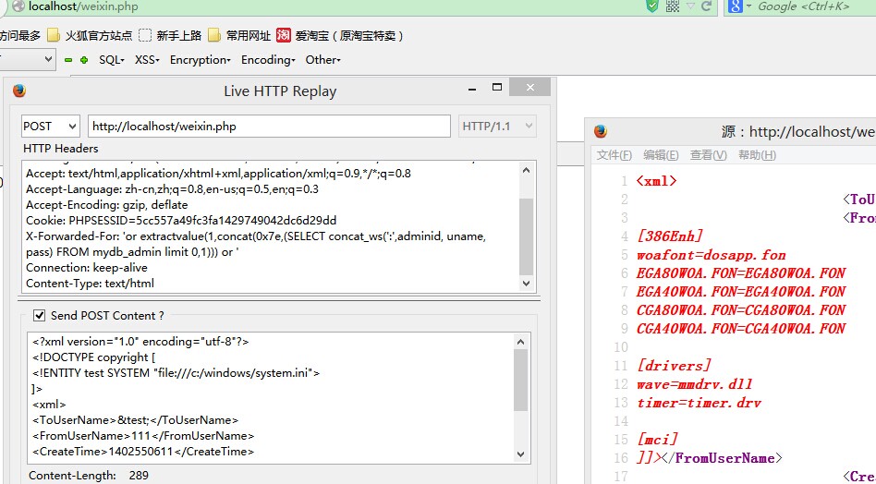
Task: Open the 爱淘宝 bookmark
Action: (x=340, y=36)
